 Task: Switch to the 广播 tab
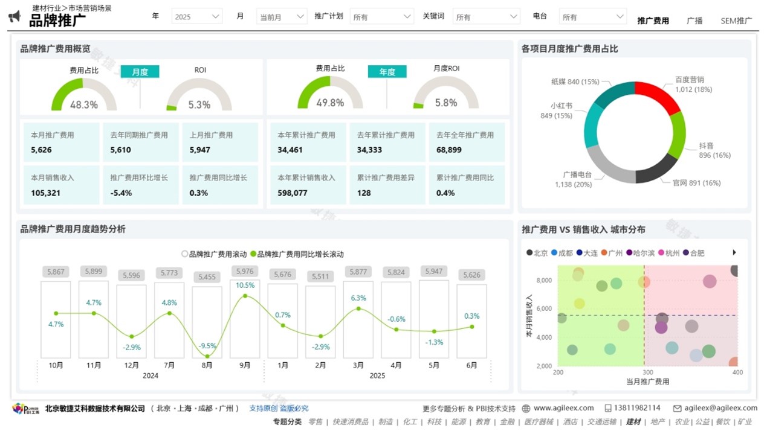tap(694, 21)
